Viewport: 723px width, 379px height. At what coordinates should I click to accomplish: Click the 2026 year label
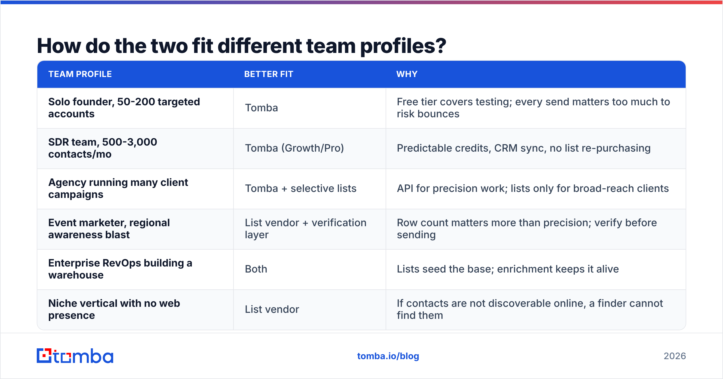pyautogui.click(x=675, y=356)
